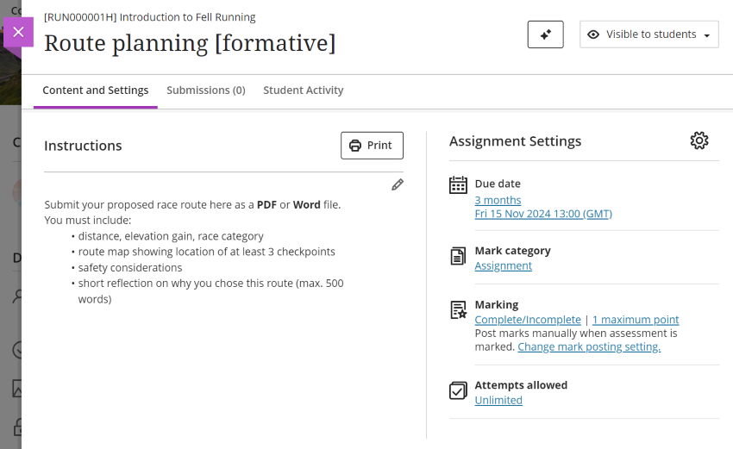Click the 3 months due date link
The width and height of the screenshot is (733, 449).
point(498,200)
